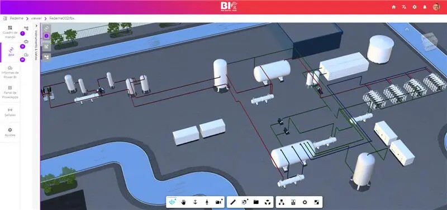
Task: Select the Orbit tool in the bottom toolbar
Action: tap(173, 202)
